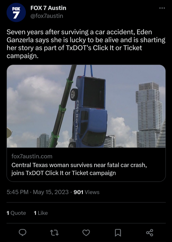The width and height of the screenshot is (172, 242).
Task: Open the three-dot more options menu
Action: (162, 8)
